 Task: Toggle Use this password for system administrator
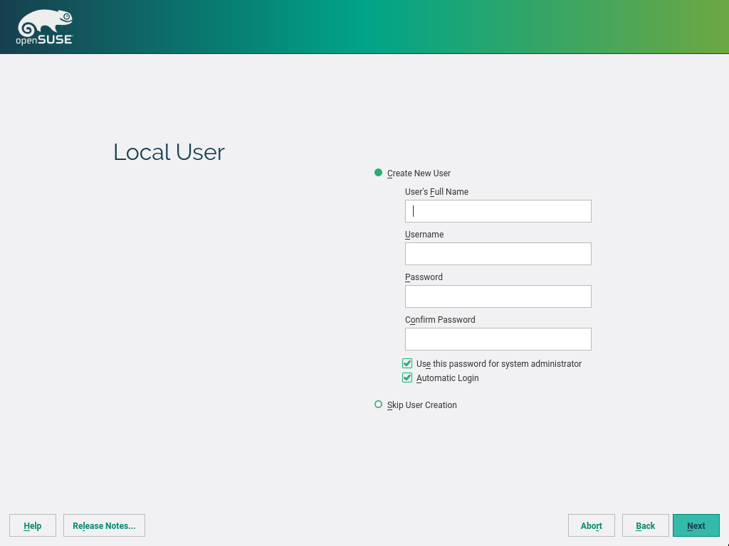coord(408,363)
